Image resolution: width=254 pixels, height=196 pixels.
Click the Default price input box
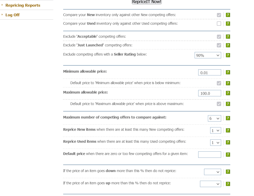pos(209,154)
